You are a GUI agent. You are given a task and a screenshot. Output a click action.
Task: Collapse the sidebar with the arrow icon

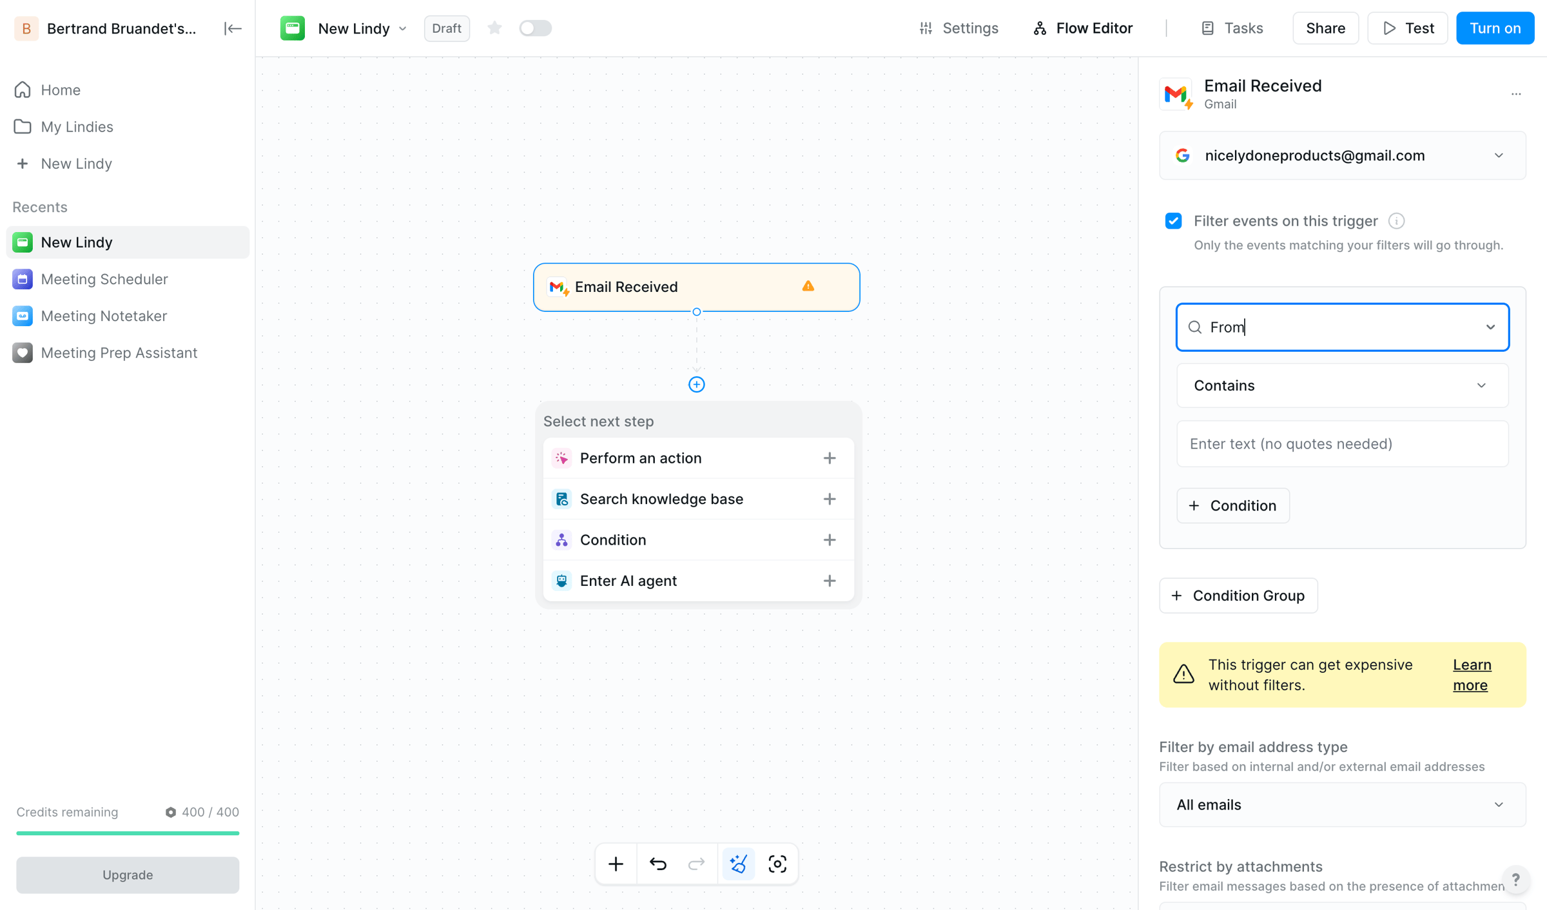[232, 28]
